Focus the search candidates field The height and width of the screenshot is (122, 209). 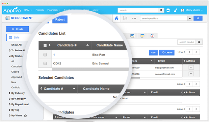(x=187, y=42)
